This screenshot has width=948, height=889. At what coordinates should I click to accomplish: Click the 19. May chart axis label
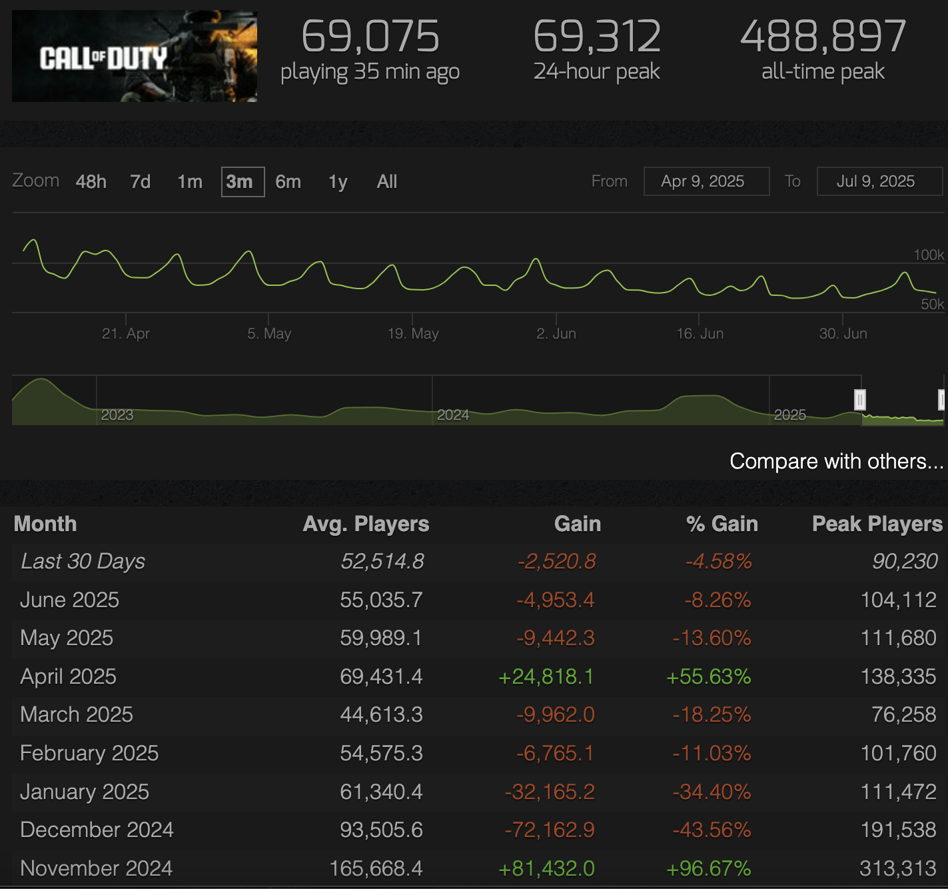click(x=413, y=333)
